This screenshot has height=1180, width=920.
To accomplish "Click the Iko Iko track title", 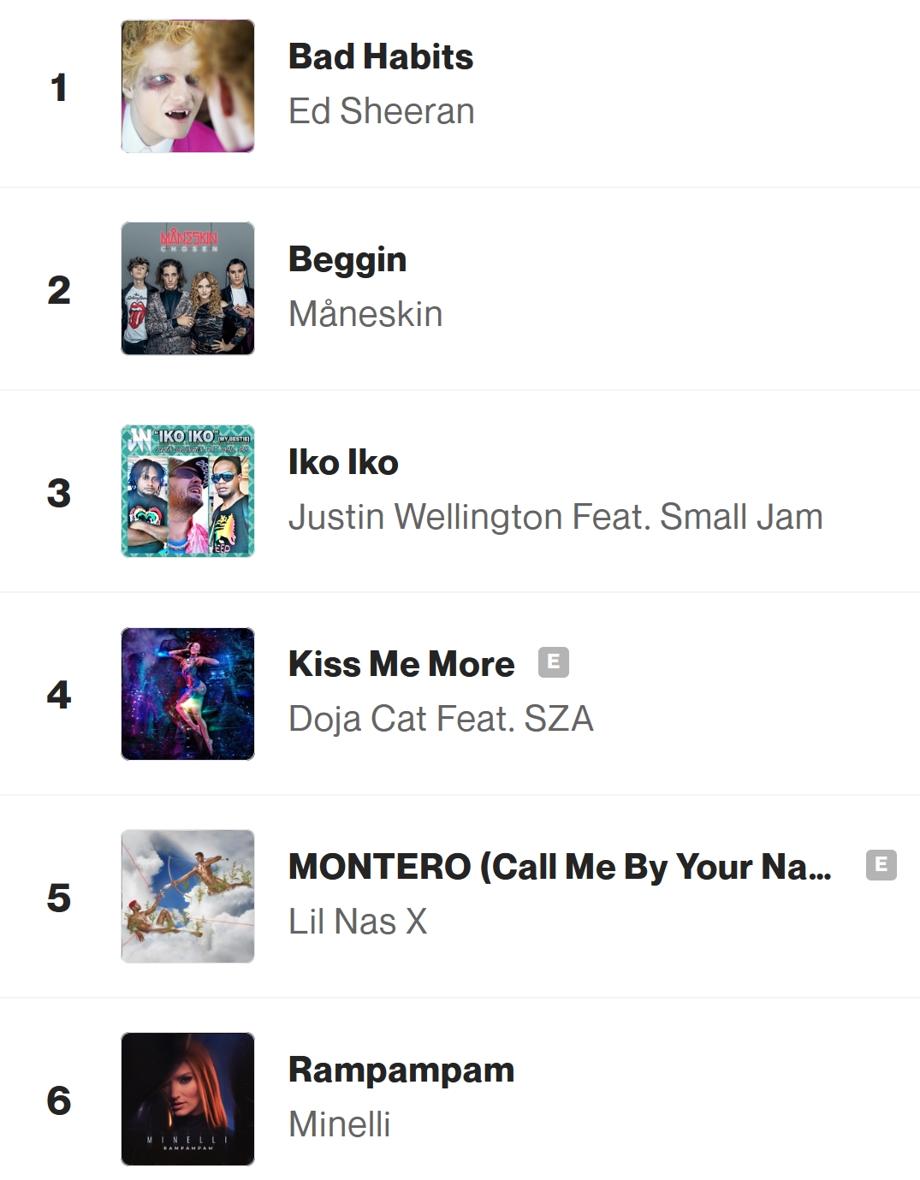I will point(343,462).
